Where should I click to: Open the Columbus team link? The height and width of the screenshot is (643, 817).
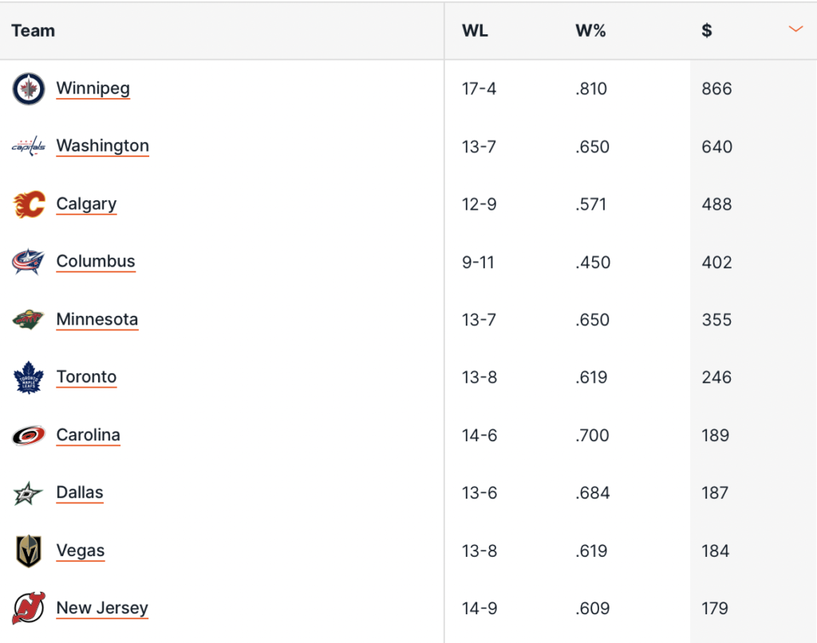point(96,262)
